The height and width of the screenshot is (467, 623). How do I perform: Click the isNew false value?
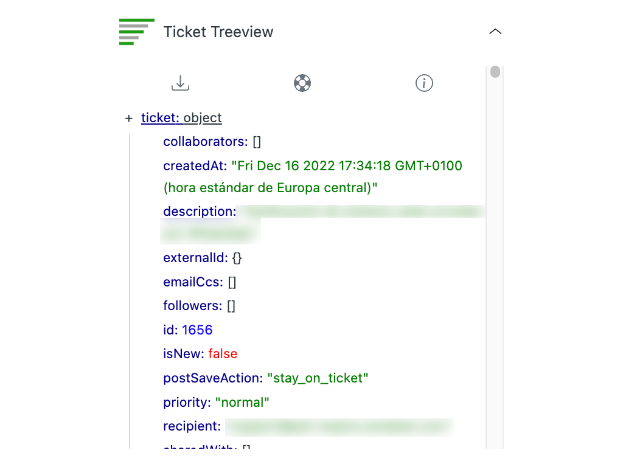(x=223, y=354)
